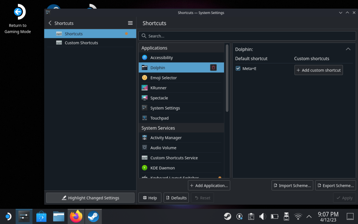Uncheck the Meta+E default shortcut checkbox
The height and width of the screenshot is (224, 358).
[238, 69]
